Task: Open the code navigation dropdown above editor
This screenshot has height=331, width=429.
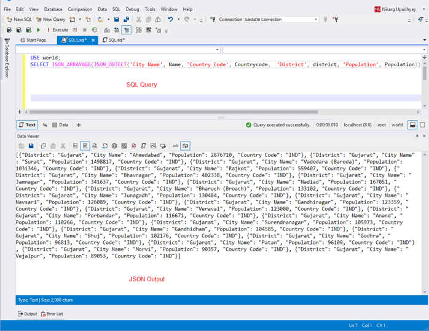Action: coord(217,50)
